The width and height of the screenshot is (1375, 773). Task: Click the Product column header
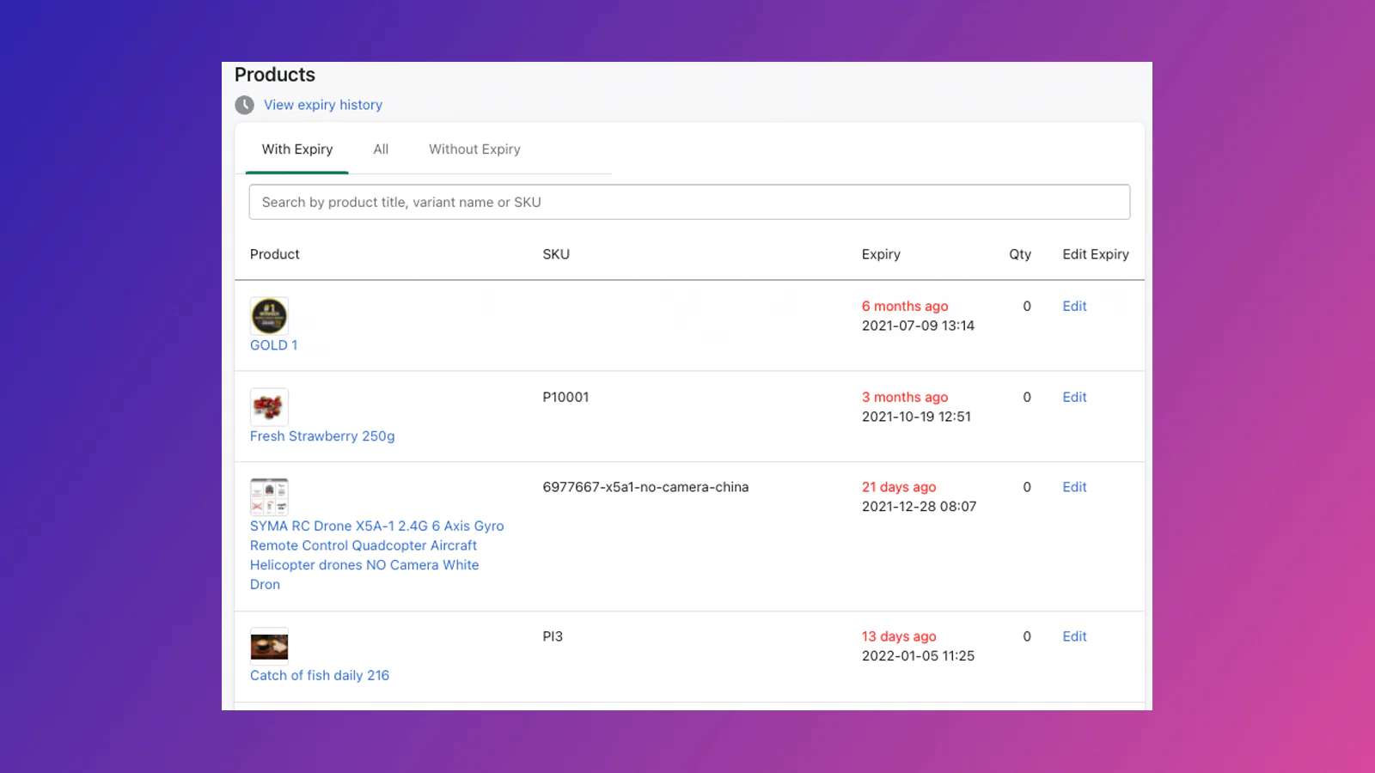pyautogui.click(x=274, y=254)
